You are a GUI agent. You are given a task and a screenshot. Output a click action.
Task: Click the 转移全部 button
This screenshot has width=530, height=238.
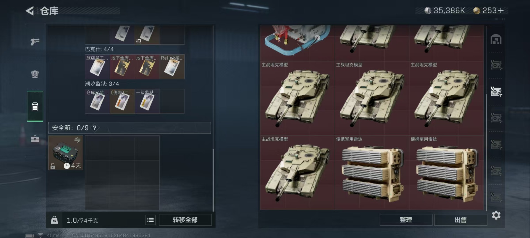point(185,220)
